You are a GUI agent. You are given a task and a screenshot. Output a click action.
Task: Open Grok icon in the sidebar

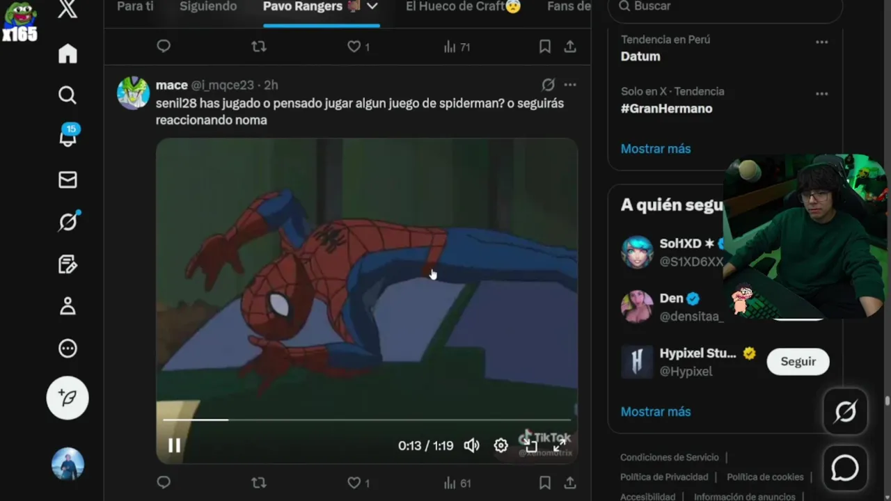coord(68,222)
